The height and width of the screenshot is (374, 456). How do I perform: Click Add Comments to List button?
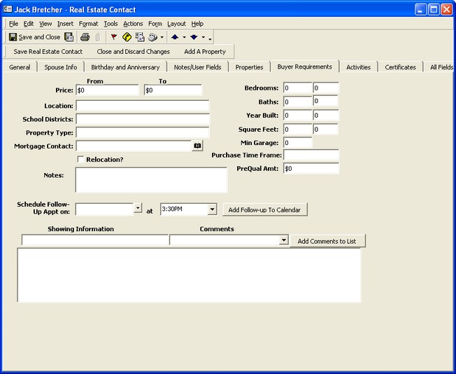tap(327, 241)
